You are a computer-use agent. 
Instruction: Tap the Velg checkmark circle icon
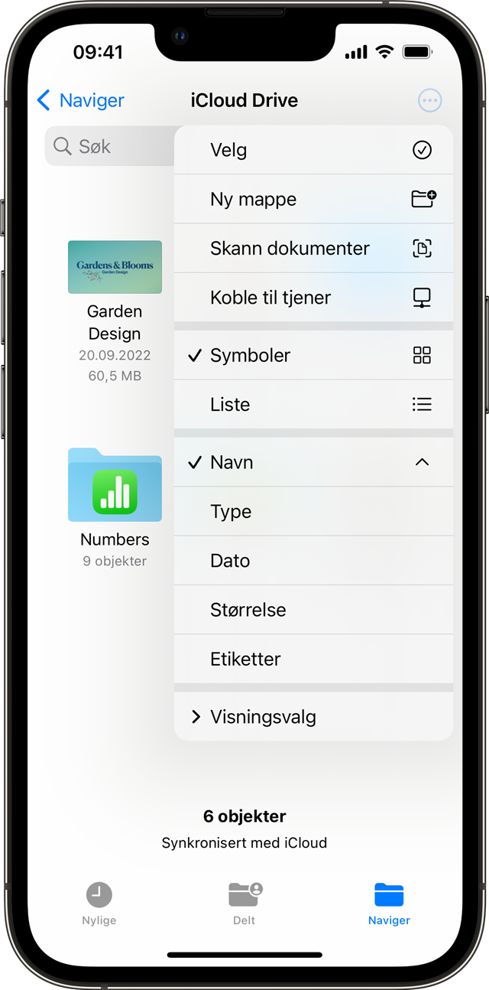(422, 150)
